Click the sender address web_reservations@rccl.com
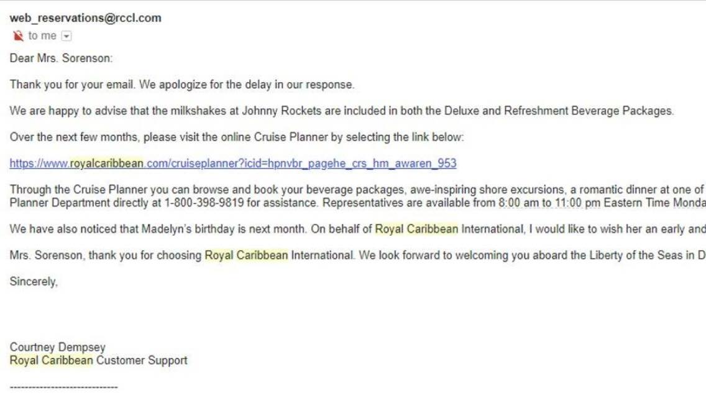This screenshot has width=706, height=398. tap(86, 18)
